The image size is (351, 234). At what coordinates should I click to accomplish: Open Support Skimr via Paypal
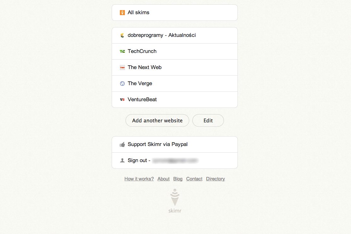(x=175, y=144)
